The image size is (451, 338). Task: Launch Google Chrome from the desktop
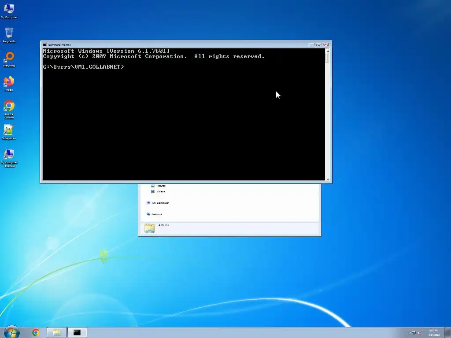9,110
